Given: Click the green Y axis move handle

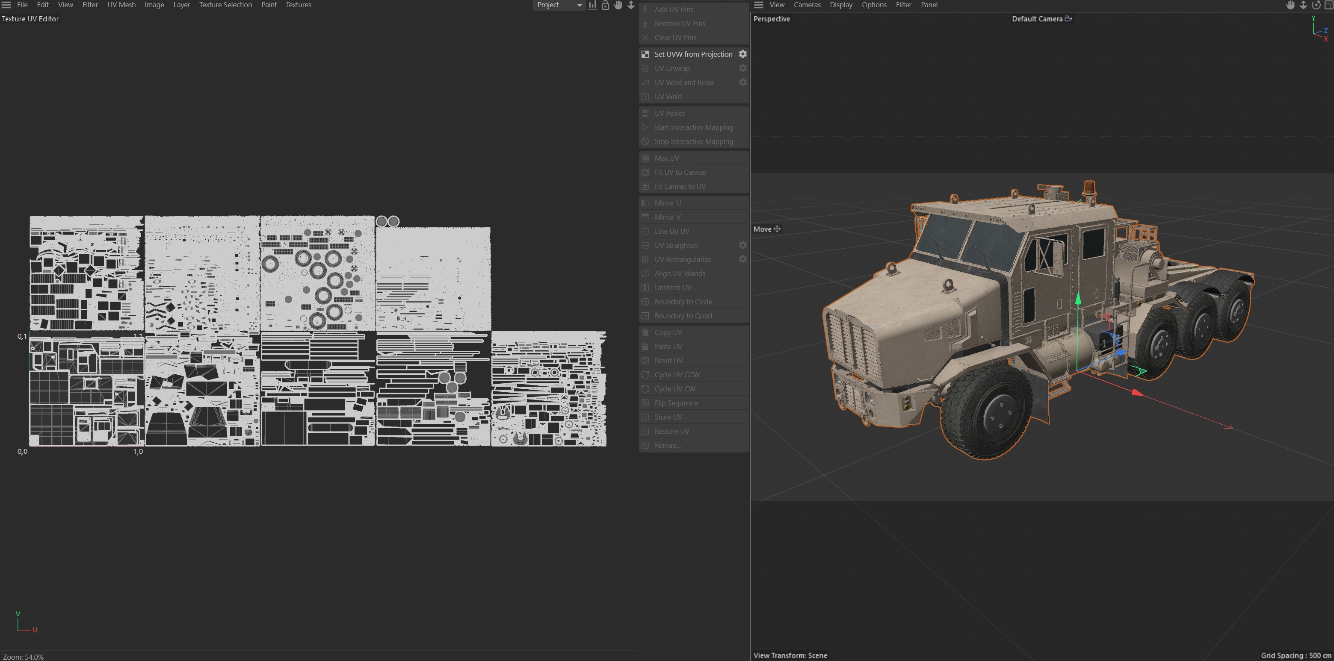Looking at the screenshot, I should coord(1078,299).
